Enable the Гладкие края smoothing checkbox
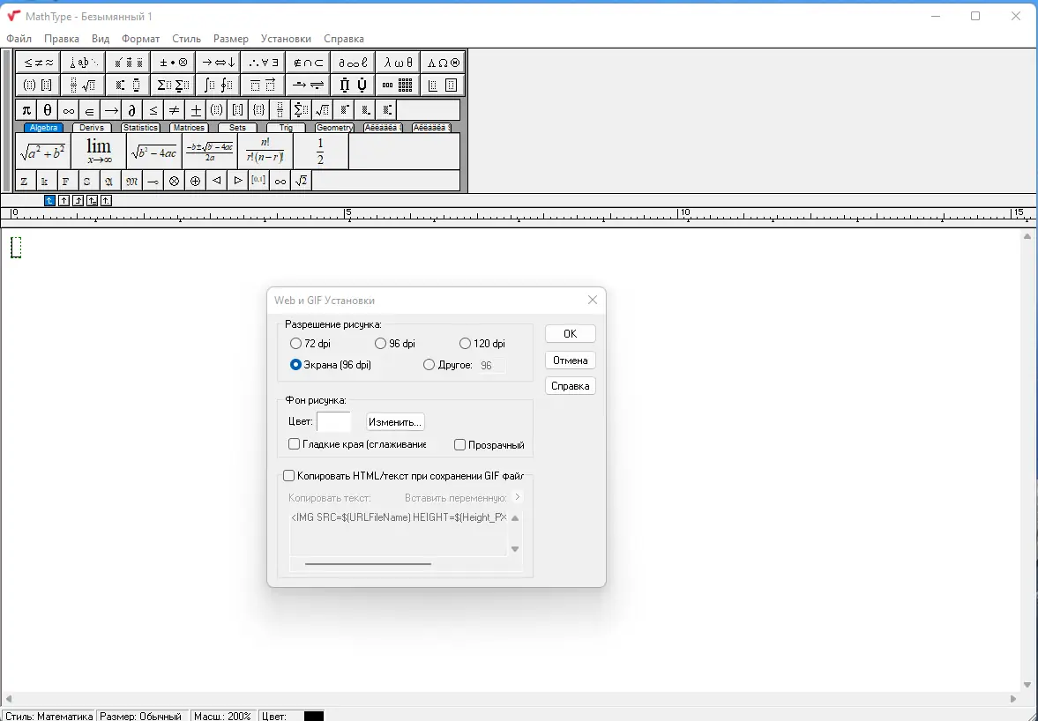Screen dimensions: 1038x721 [294, 444]
